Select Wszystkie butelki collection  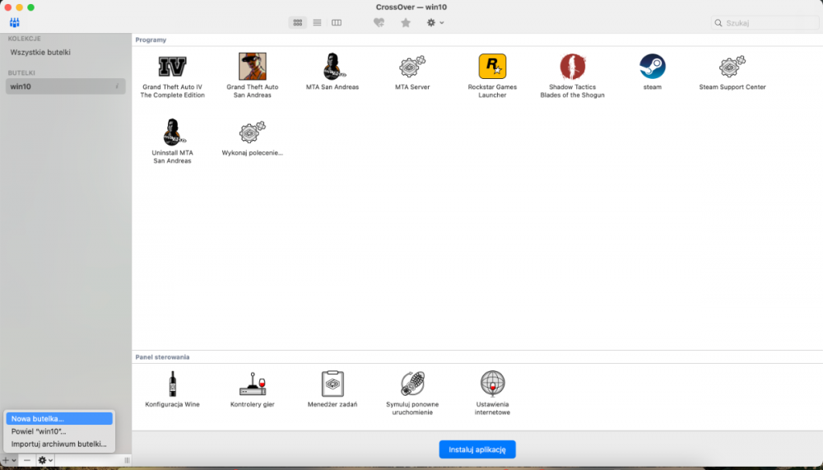click(40, 53)
